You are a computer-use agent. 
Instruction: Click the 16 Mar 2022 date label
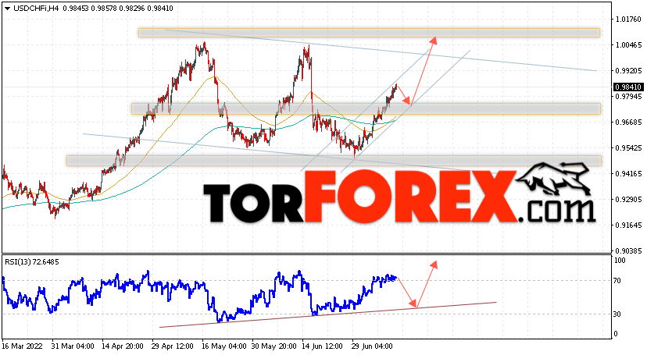click(x=23, y=346)
